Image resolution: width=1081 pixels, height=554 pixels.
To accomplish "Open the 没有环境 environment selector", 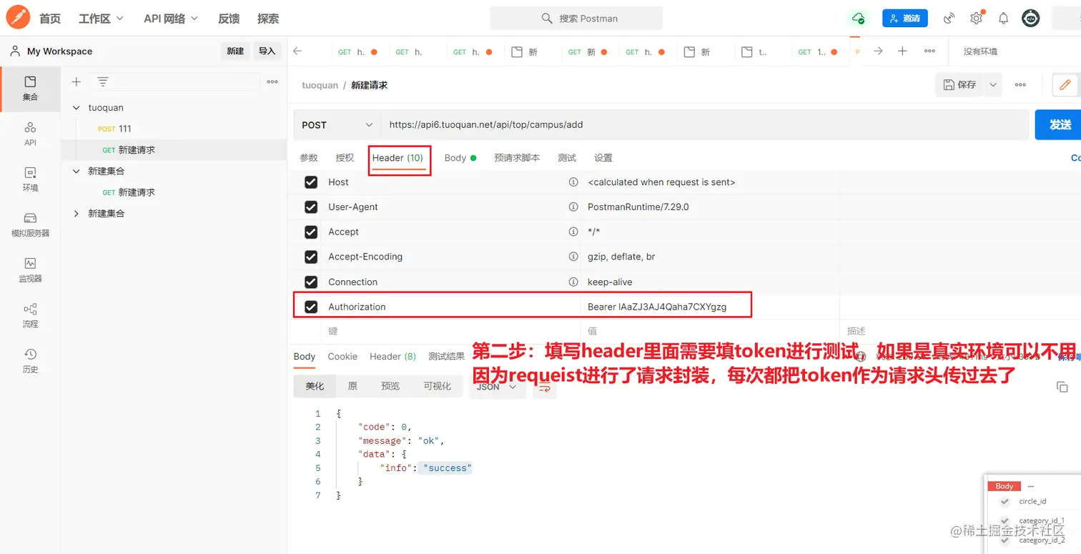I will tap(981, 51).
